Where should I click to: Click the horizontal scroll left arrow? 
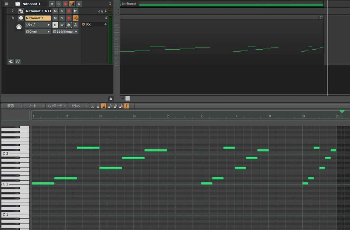123,98
